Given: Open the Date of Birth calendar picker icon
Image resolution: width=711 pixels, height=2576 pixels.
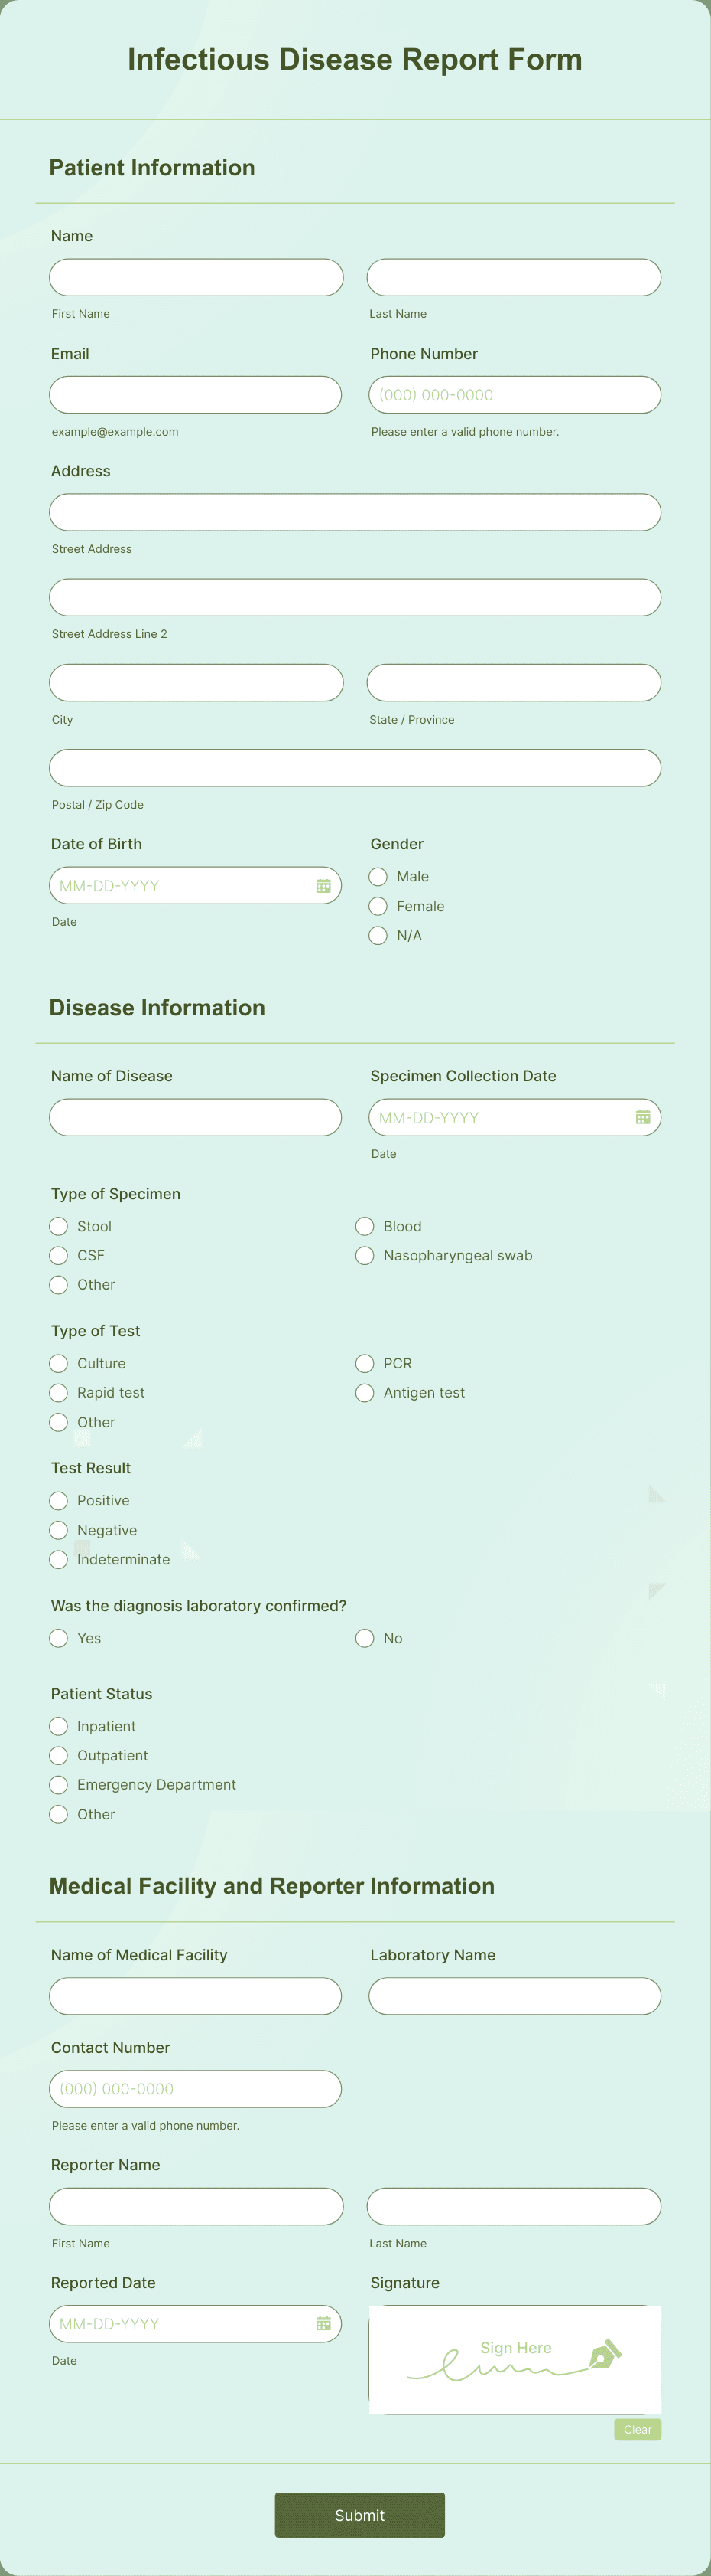Looking at the screenshot, I should pyautogui.click(x=323, y=886).
